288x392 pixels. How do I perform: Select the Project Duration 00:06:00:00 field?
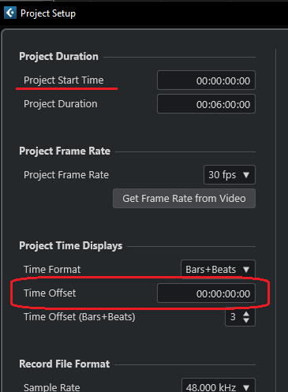point(206,104)
